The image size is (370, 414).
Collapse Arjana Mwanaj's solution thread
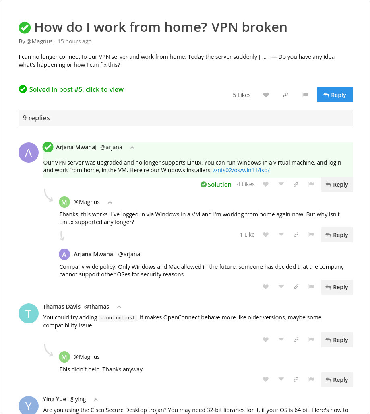tap(132, 148)
